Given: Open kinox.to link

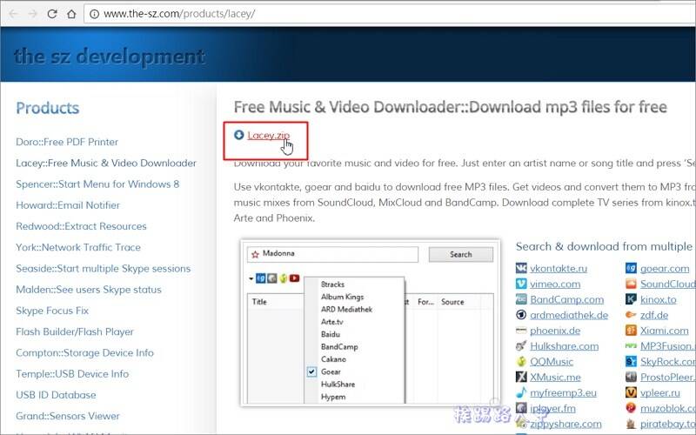Looking at the screenshot, I should (x=658, y=299).
